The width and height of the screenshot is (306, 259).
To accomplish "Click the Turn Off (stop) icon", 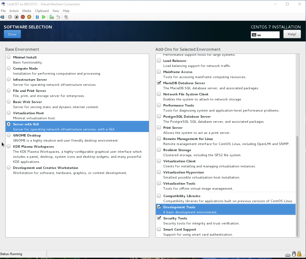I will [17, 17].
